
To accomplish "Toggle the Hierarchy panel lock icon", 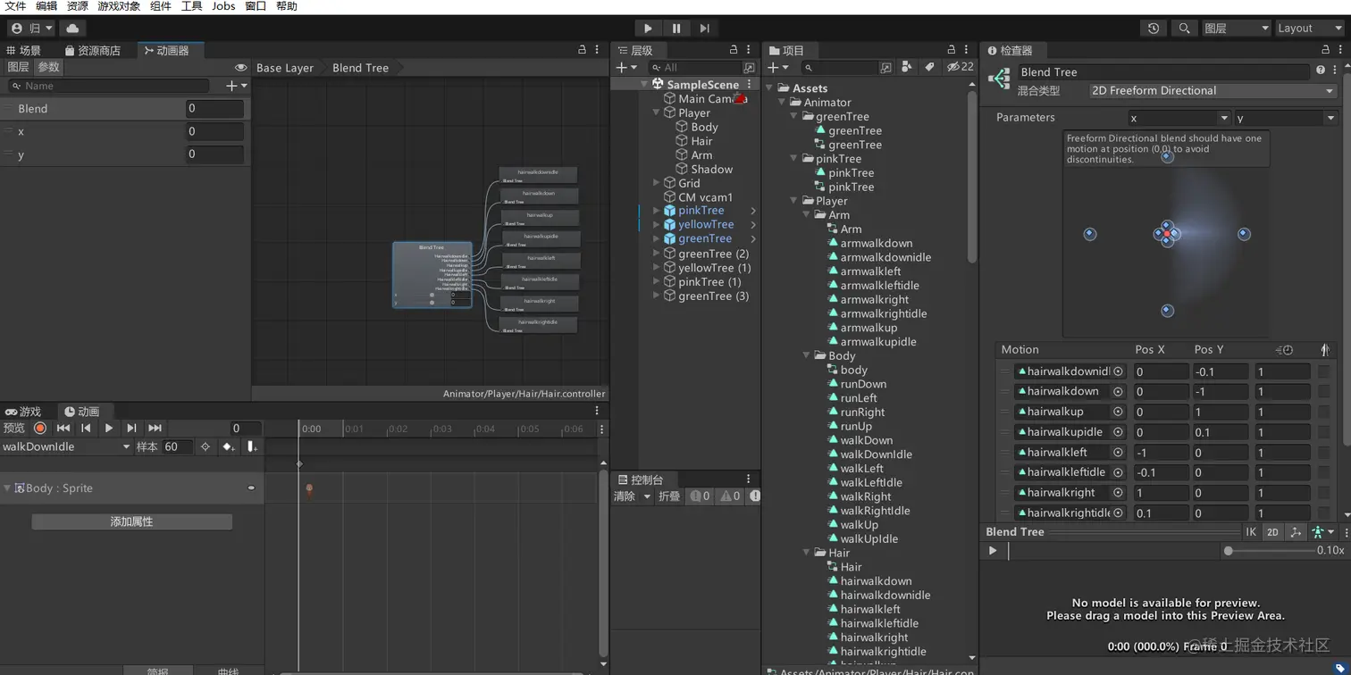I will (x=734, y=50).
